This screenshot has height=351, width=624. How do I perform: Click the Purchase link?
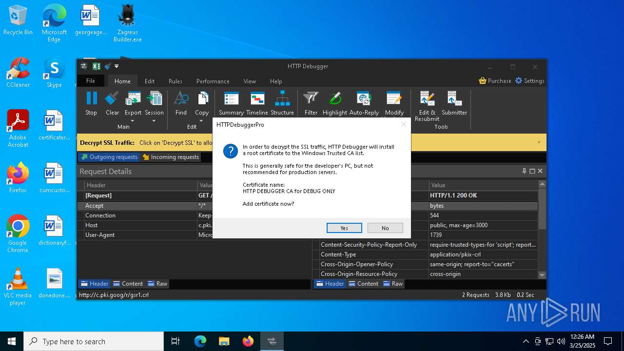(495, 81)
